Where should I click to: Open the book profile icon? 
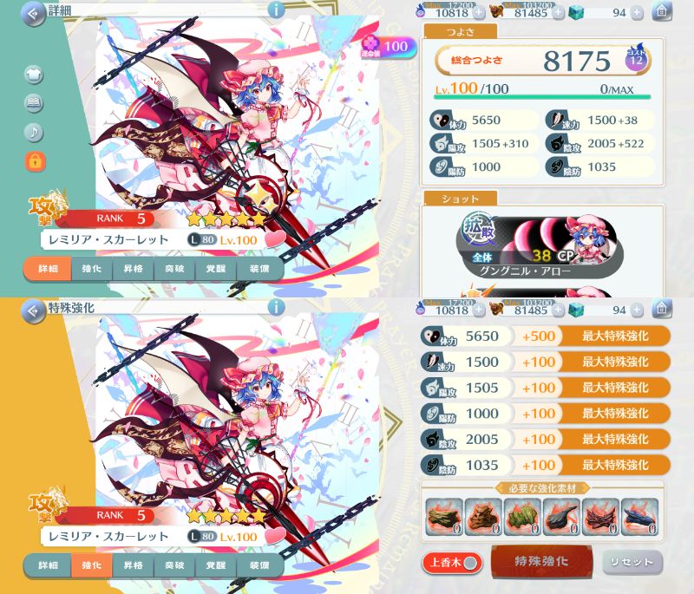coord(34,102)
